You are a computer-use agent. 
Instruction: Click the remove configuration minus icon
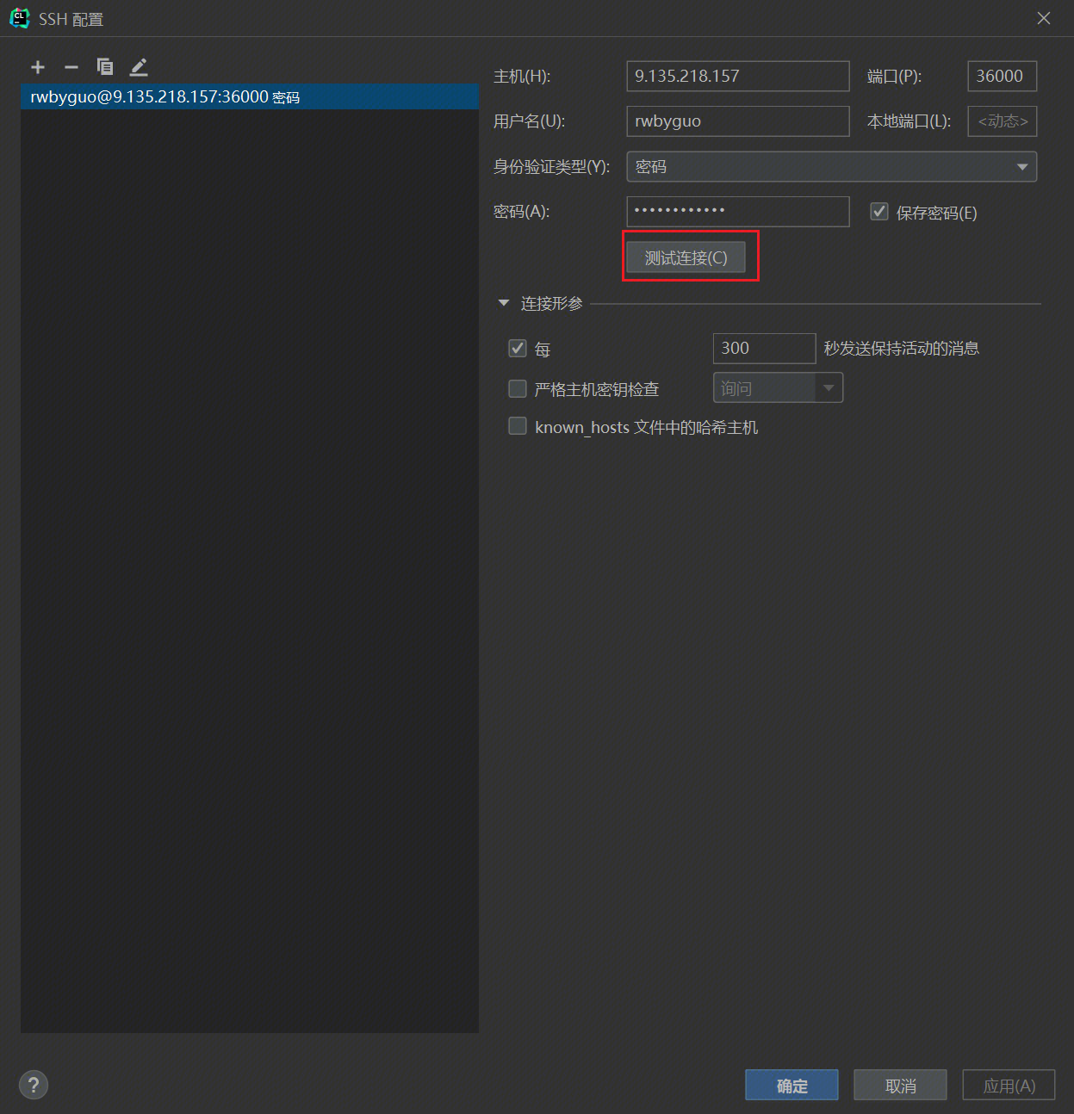coord(71,67)
